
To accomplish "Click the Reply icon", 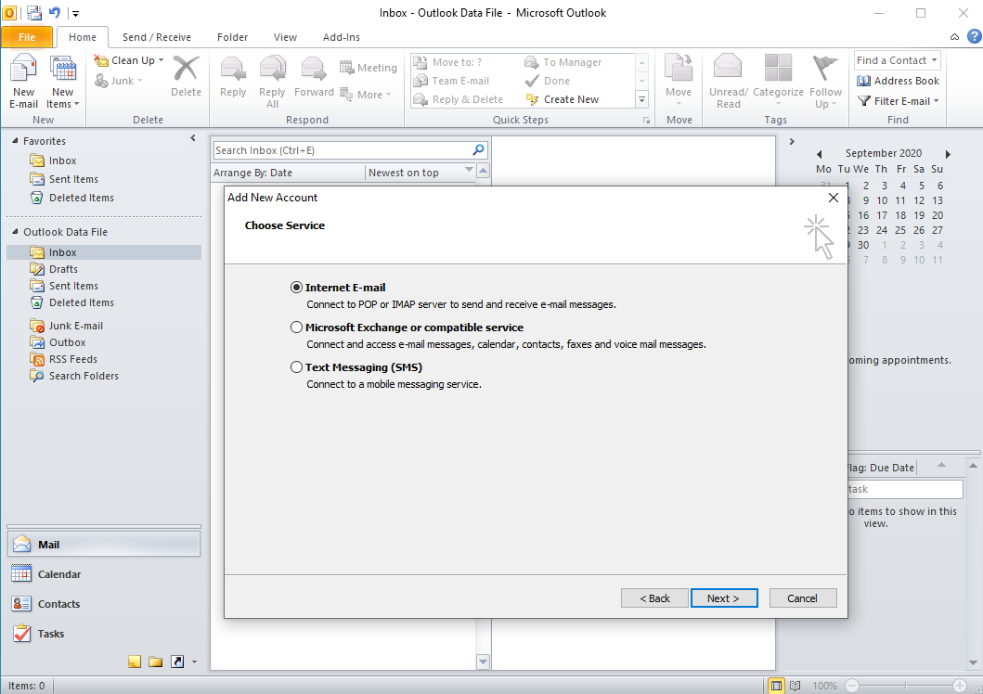I will click(x=233, y=69).
